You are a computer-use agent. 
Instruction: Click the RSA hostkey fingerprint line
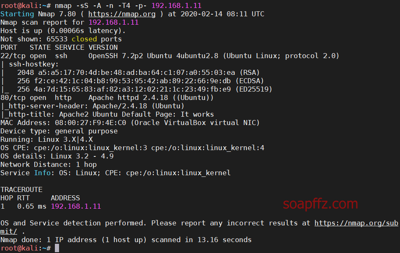tap(139, 73)
